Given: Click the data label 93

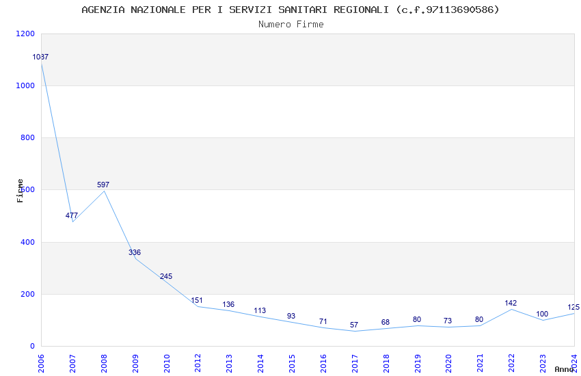Looking at the screenshot, I should (291, 316).
